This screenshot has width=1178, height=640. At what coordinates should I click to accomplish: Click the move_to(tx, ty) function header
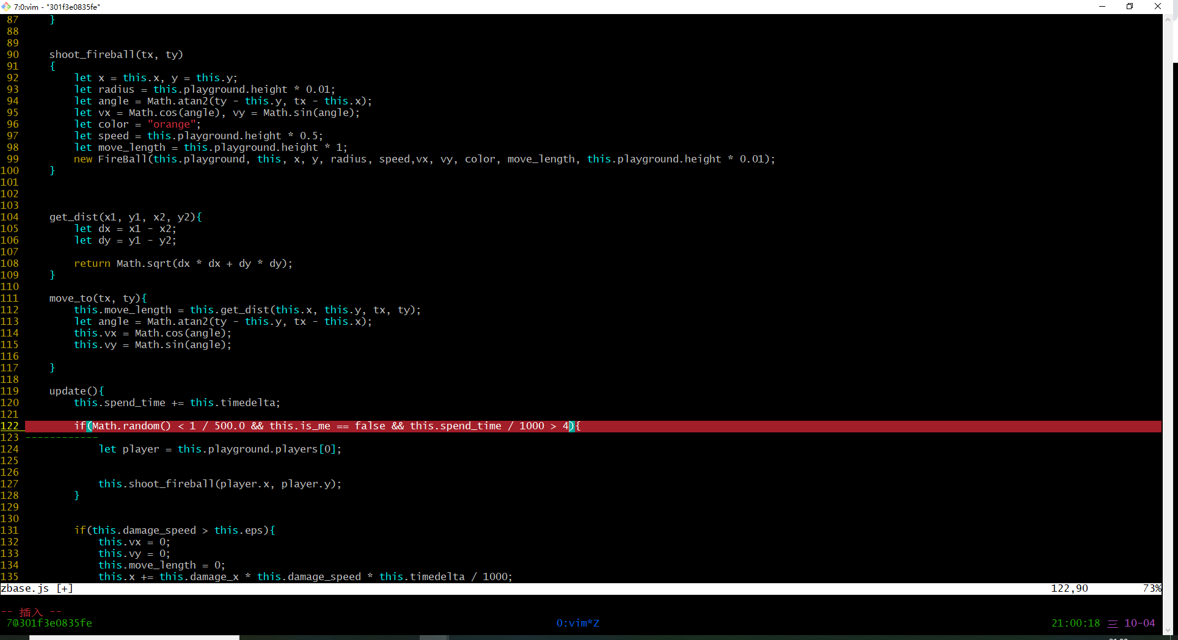tap(98, 298)
